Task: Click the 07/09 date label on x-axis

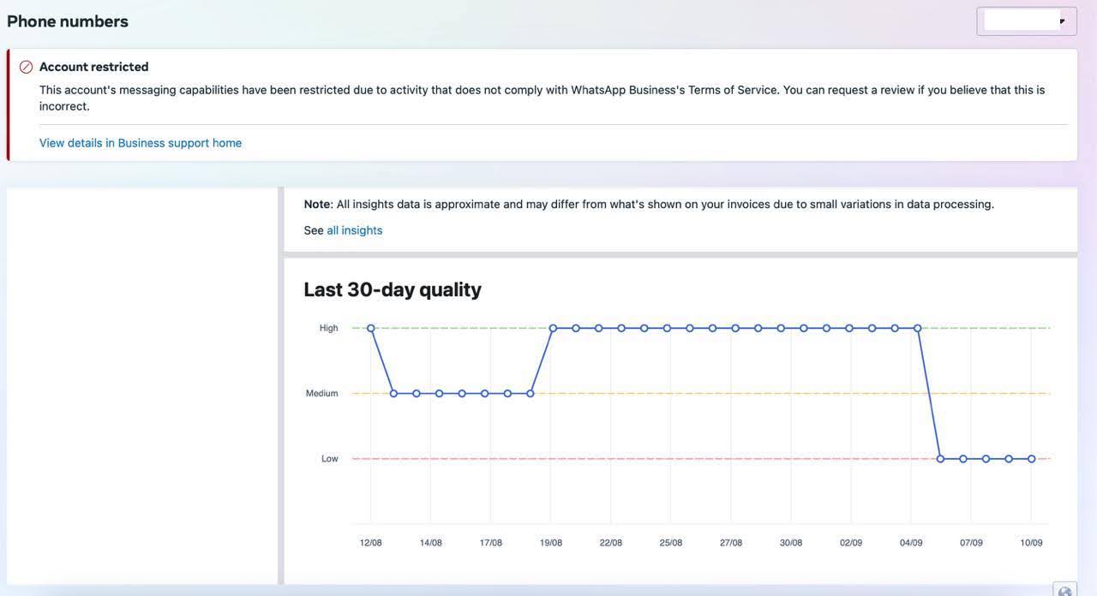Action: pyautogui.click(x=971, y=543)
